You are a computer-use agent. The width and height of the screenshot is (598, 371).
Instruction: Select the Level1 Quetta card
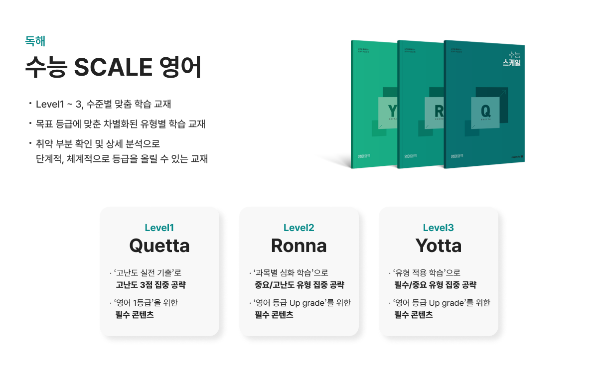pos(159,271)
